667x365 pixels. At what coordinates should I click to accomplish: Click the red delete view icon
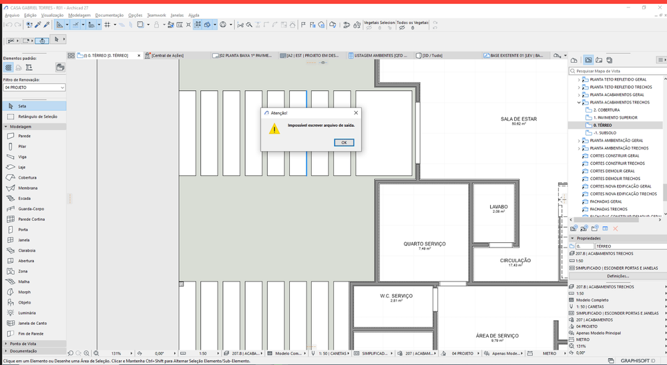[x=615, y=229]
